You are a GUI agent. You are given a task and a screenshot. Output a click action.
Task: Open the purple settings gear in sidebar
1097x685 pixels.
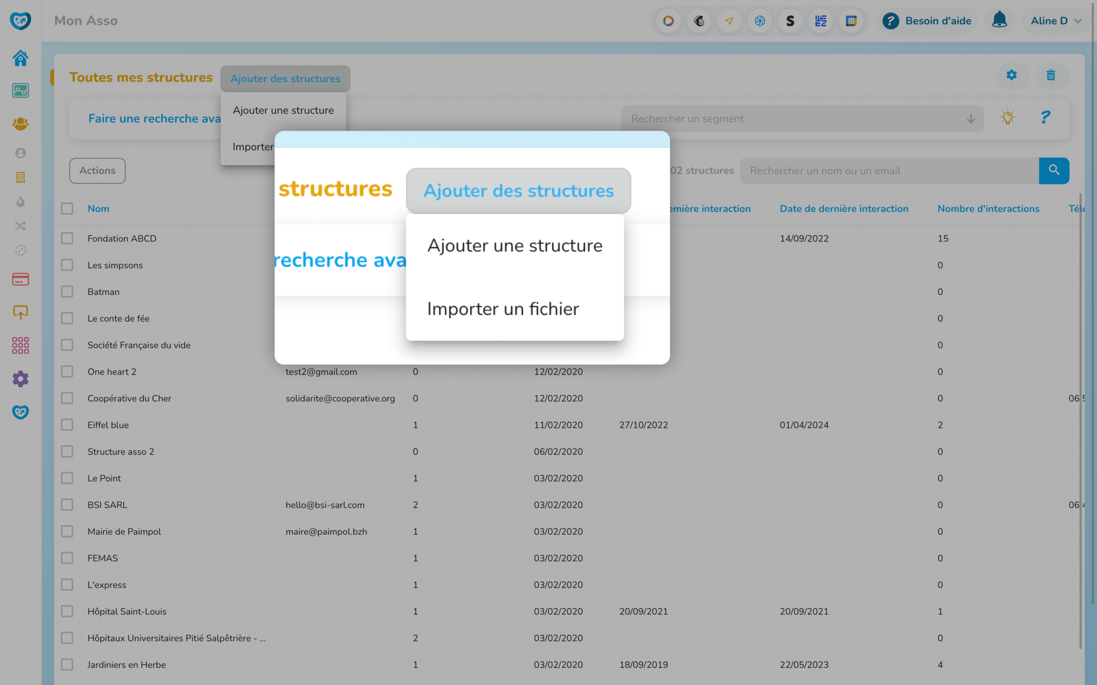[21, 379]
